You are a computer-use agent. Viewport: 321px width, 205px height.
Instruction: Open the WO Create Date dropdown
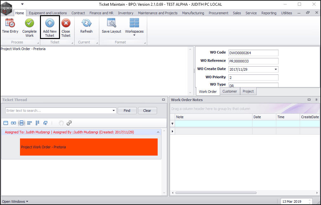coord(276,69)
